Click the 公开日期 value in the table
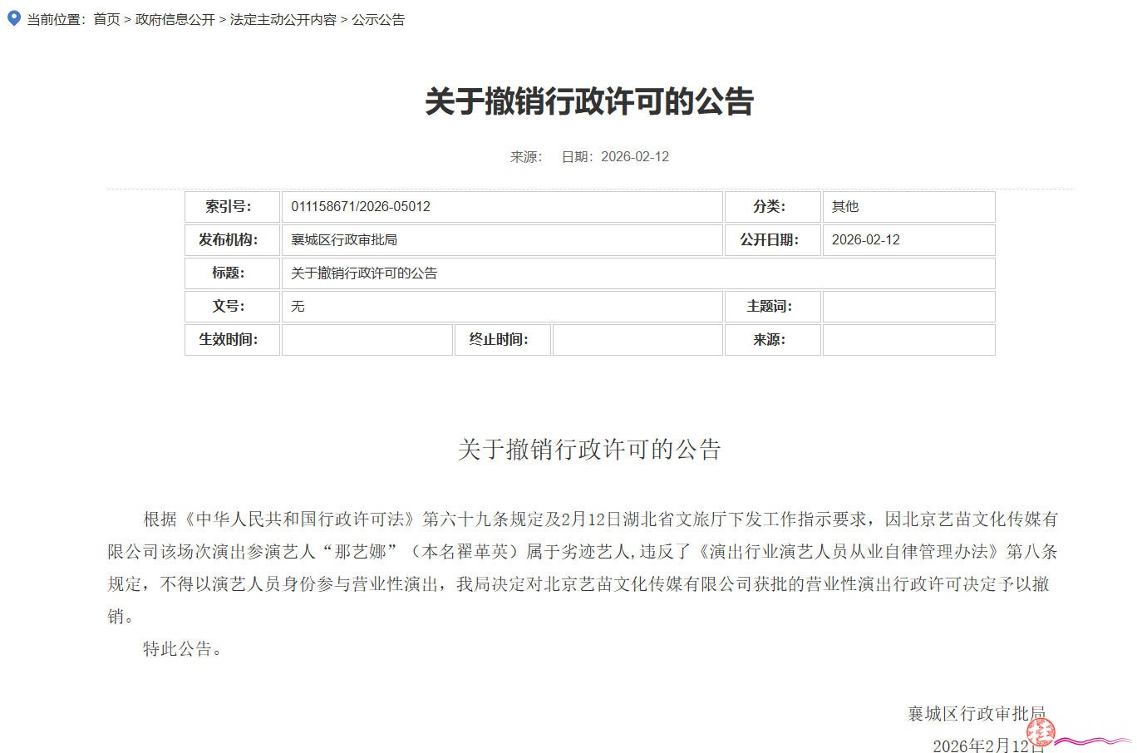Viewport: 1137px width, 753px height. 865,240
